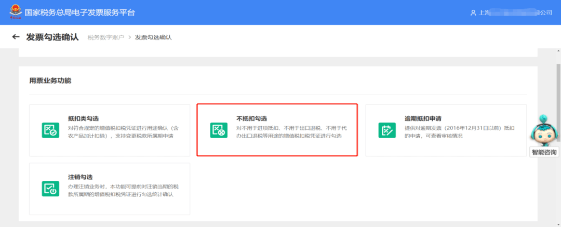The image size is (561, 227).
Task: Click the user profile icon in header
Action: [473, 12]
